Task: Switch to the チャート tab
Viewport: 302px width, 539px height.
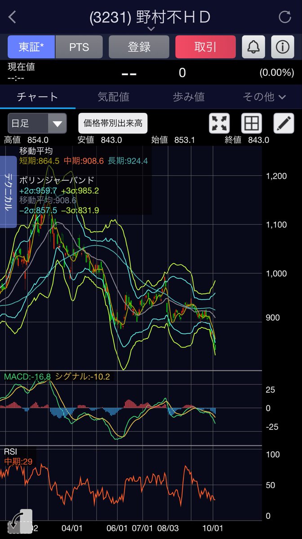Action: click(x=38, y=97)
